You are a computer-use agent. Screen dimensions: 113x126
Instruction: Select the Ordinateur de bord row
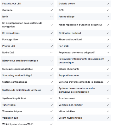pyautogui.click(x=84, y=33)
